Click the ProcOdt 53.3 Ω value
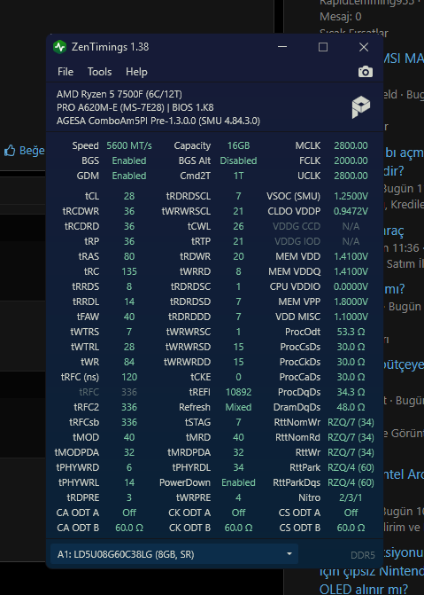This screenshot has height=595, width=424. pyautogui.click(x=351, y=332)
